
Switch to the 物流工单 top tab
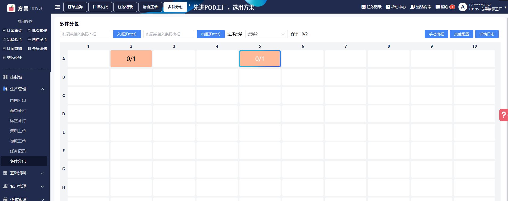(150, 7)
